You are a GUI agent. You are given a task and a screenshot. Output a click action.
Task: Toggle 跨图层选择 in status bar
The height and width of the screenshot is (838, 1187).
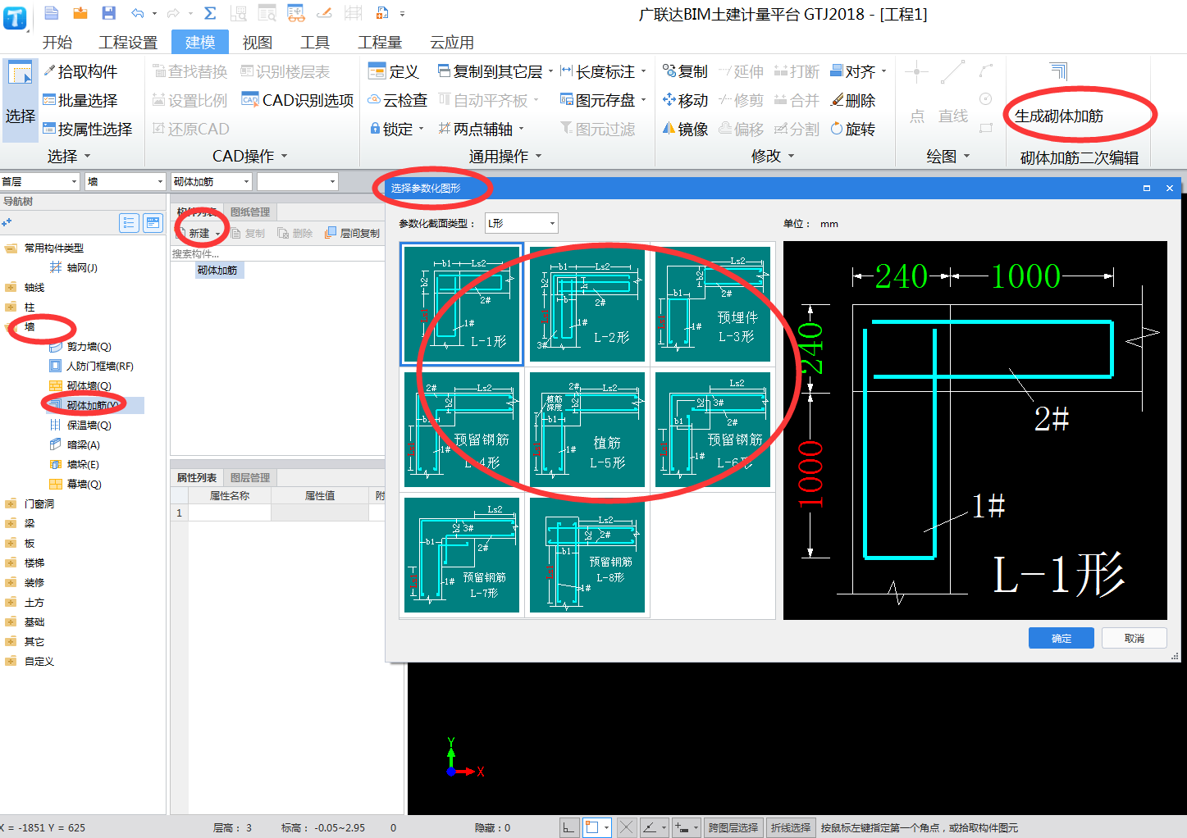(733, 828)
